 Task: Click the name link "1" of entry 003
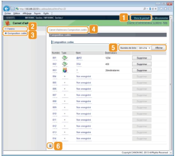pos(77,70)
